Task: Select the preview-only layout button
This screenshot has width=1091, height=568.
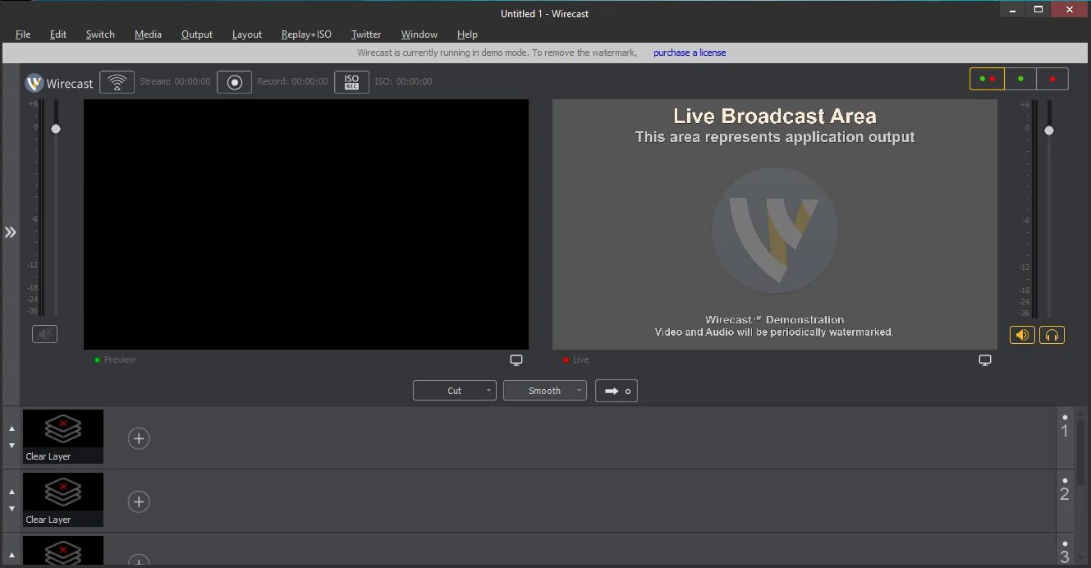Action: [x=1020, y=79]
